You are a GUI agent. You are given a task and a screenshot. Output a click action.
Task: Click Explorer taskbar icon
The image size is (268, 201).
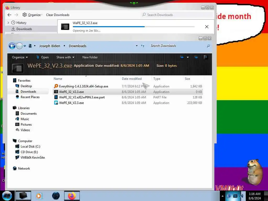coord(23,196)
